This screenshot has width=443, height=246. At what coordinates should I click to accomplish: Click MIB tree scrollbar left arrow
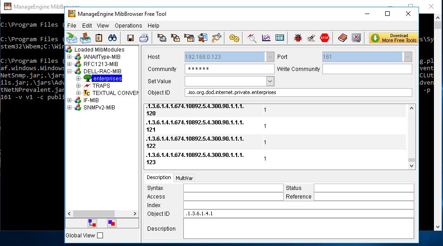click(x=69, y=214)
